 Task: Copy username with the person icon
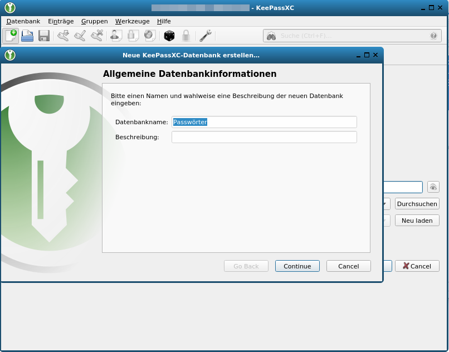(x=115, y=35)
